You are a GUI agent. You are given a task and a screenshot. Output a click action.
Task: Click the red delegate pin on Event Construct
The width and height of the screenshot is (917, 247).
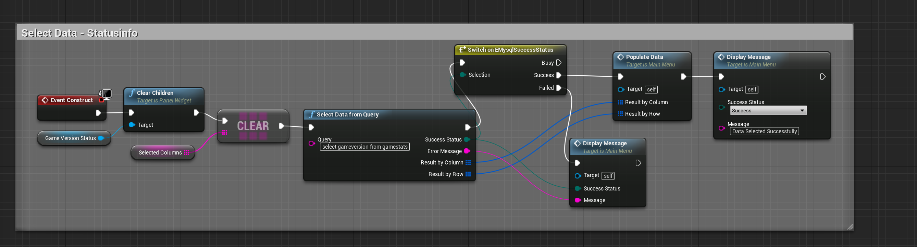tap(101, 100)
